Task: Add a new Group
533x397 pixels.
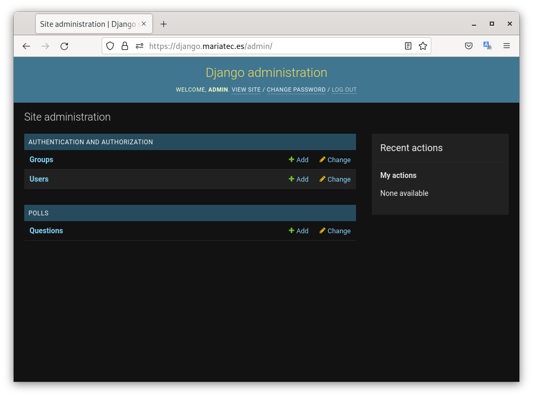Action: coord(299,160)
